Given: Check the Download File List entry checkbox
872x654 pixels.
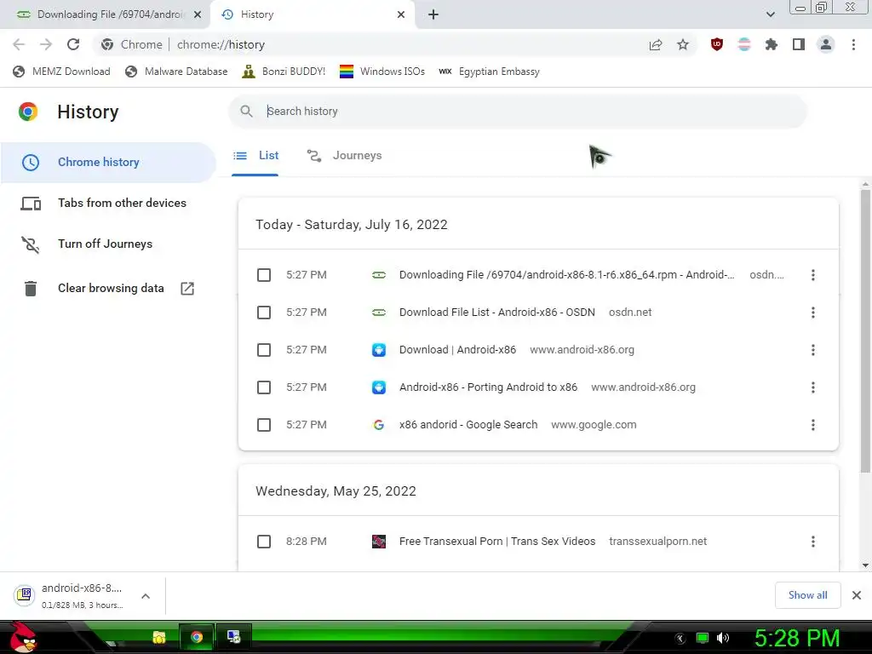Looking at the screenshot, I should point(264,313).
